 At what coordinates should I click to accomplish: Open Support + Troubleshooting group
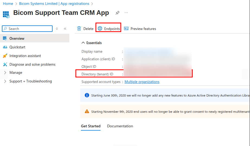(x=31, y=81)
